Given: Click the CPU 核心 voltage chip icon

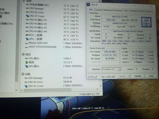Looking at the screenshot, I should [27, 58].
